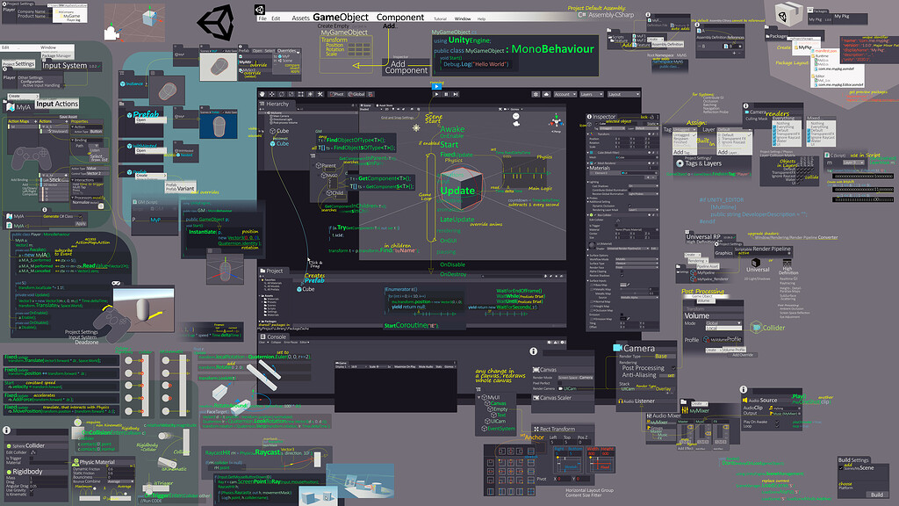
Task: Click the Collider hexagon icon
Action: pyautogui.click(x=756, y=327)
